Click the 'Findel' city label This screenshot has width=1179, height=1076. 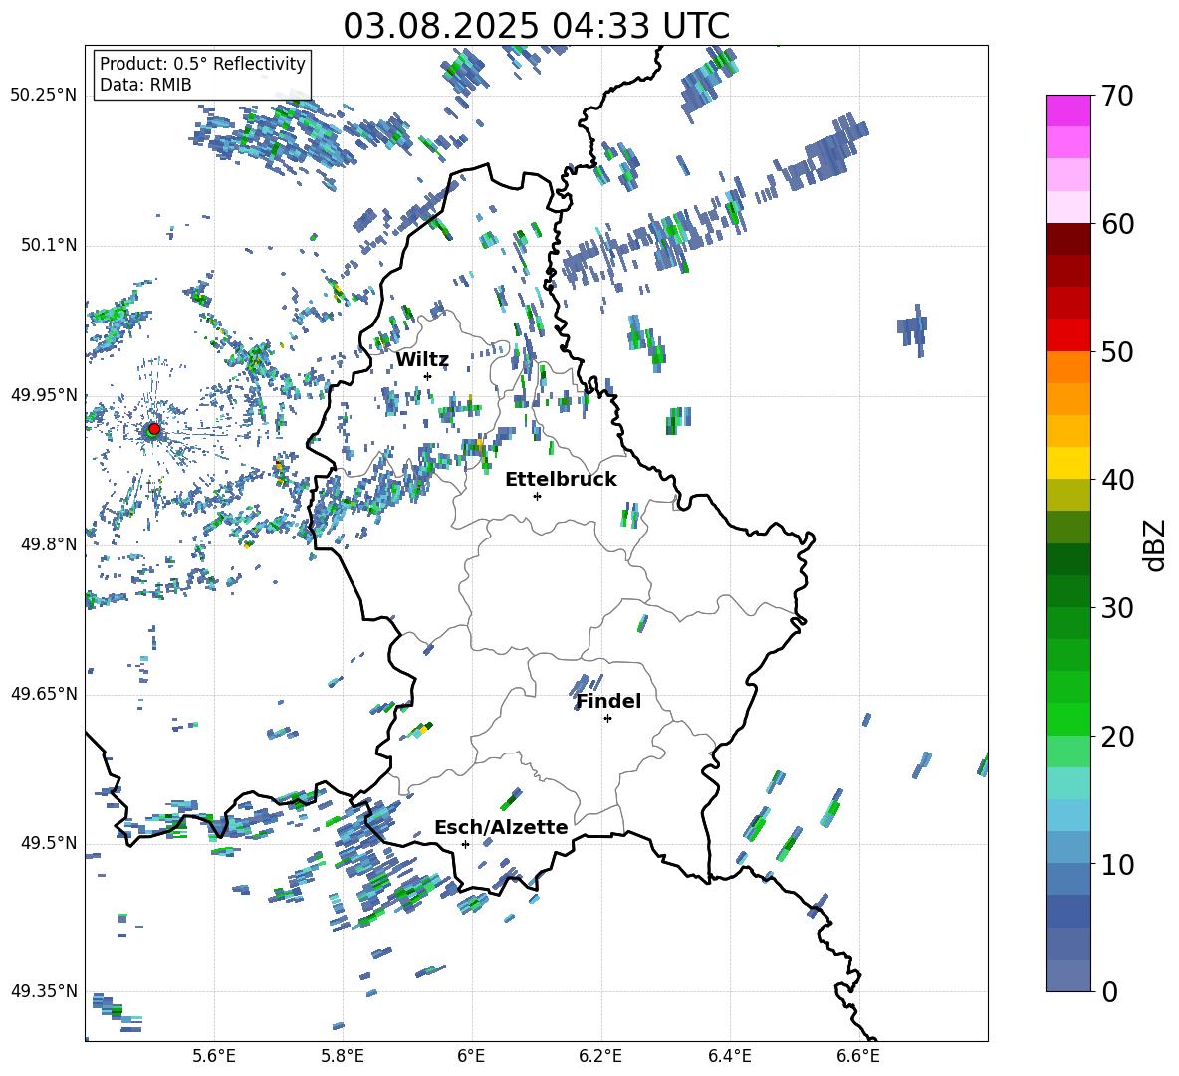click(x=608, y=701)
